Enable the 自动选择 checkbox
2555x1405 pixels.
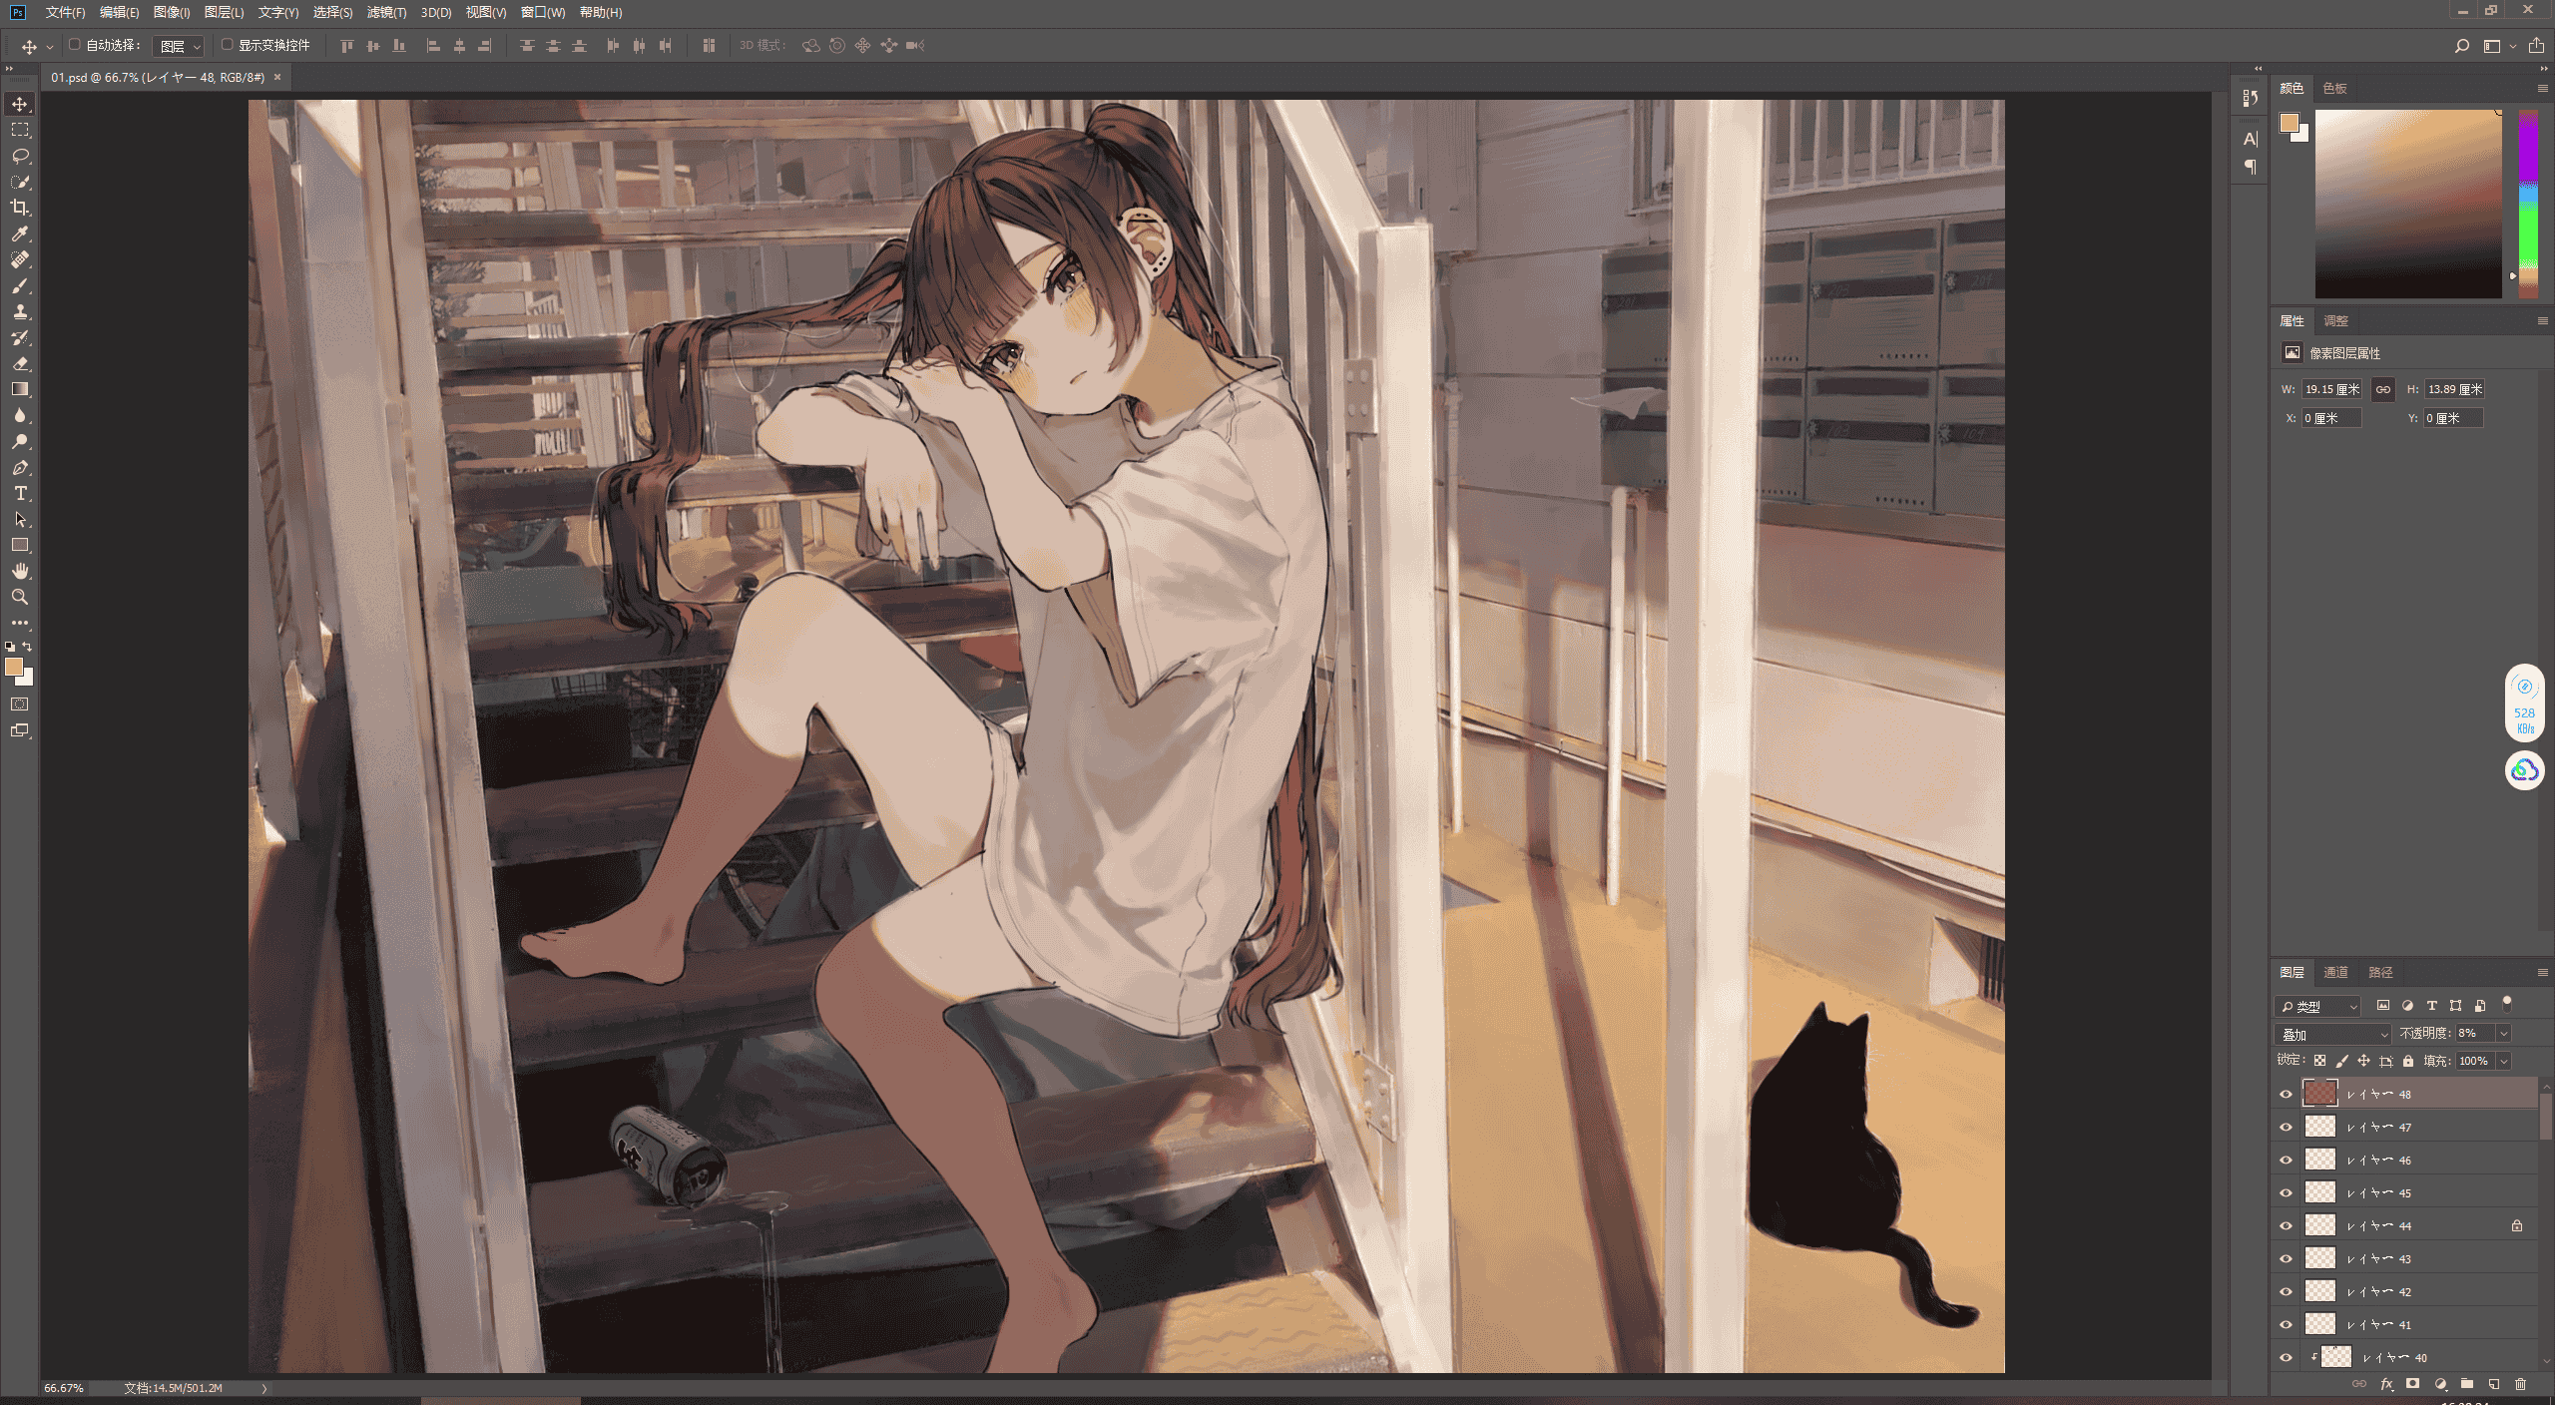(74, 45)
